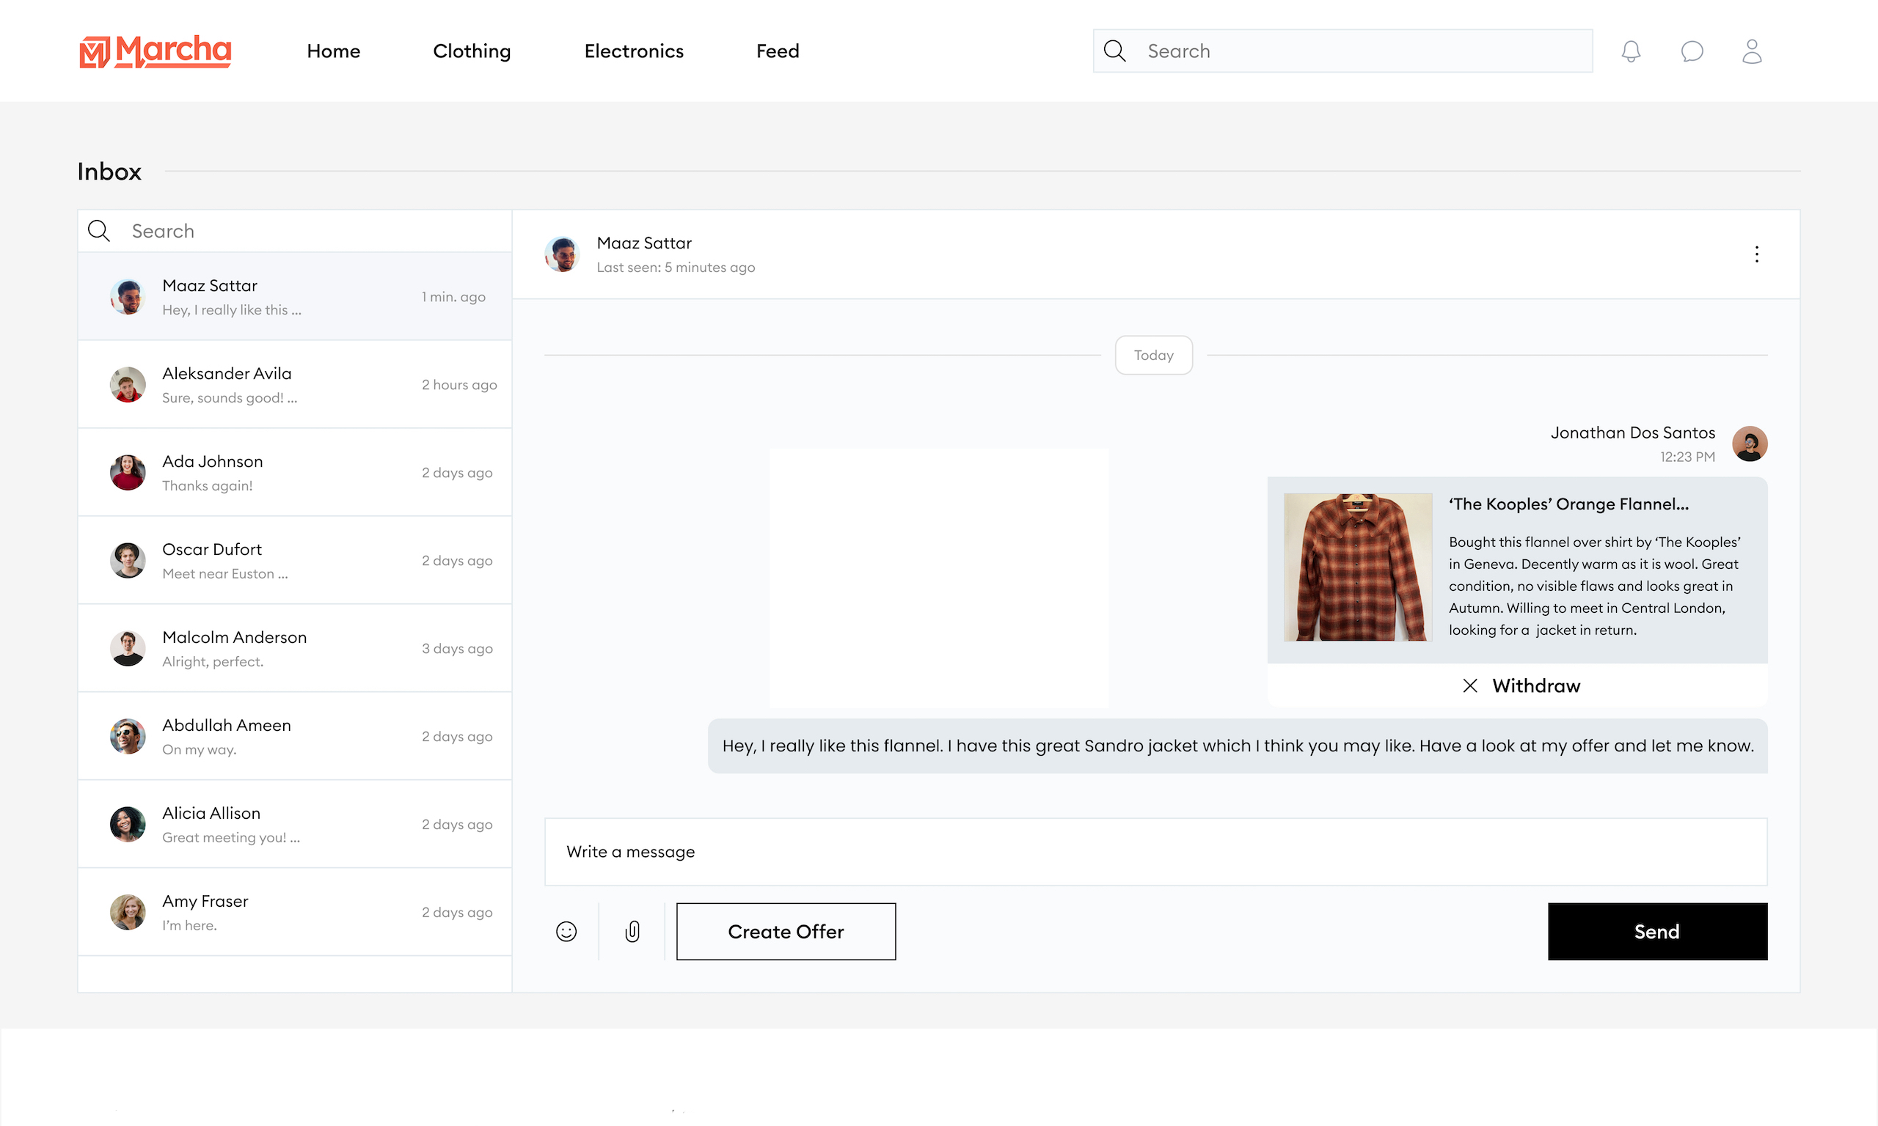Click Jonathan Dos Santos avatar
The image size is (1878, 1126).
[x=1750, y=443]
